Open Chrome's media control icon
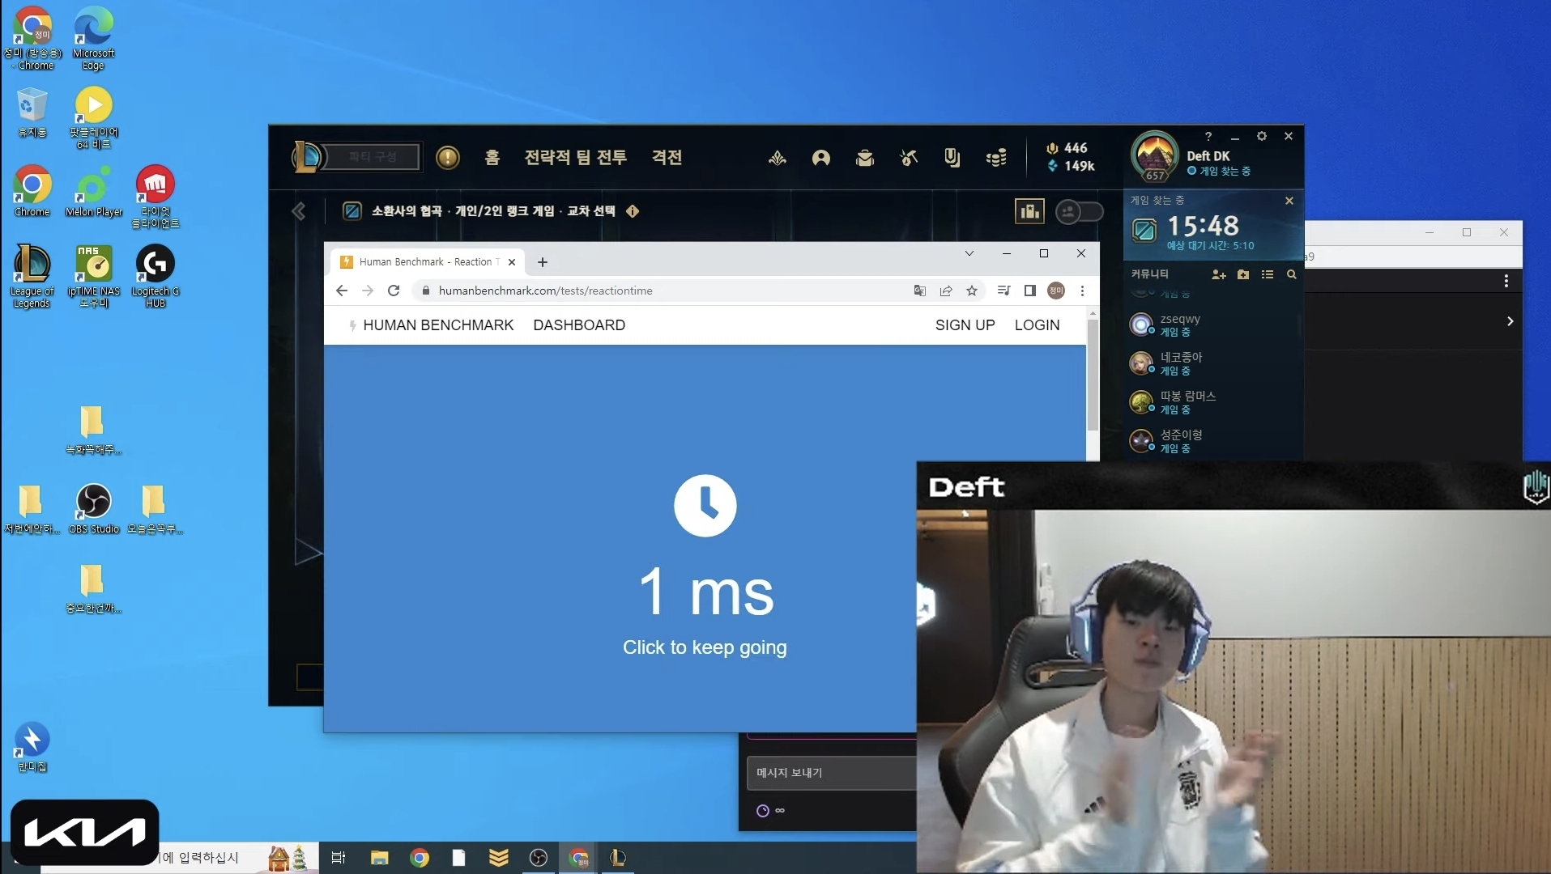The width and height of the screenshot is (1551, 874). (x=1004, y=291)
